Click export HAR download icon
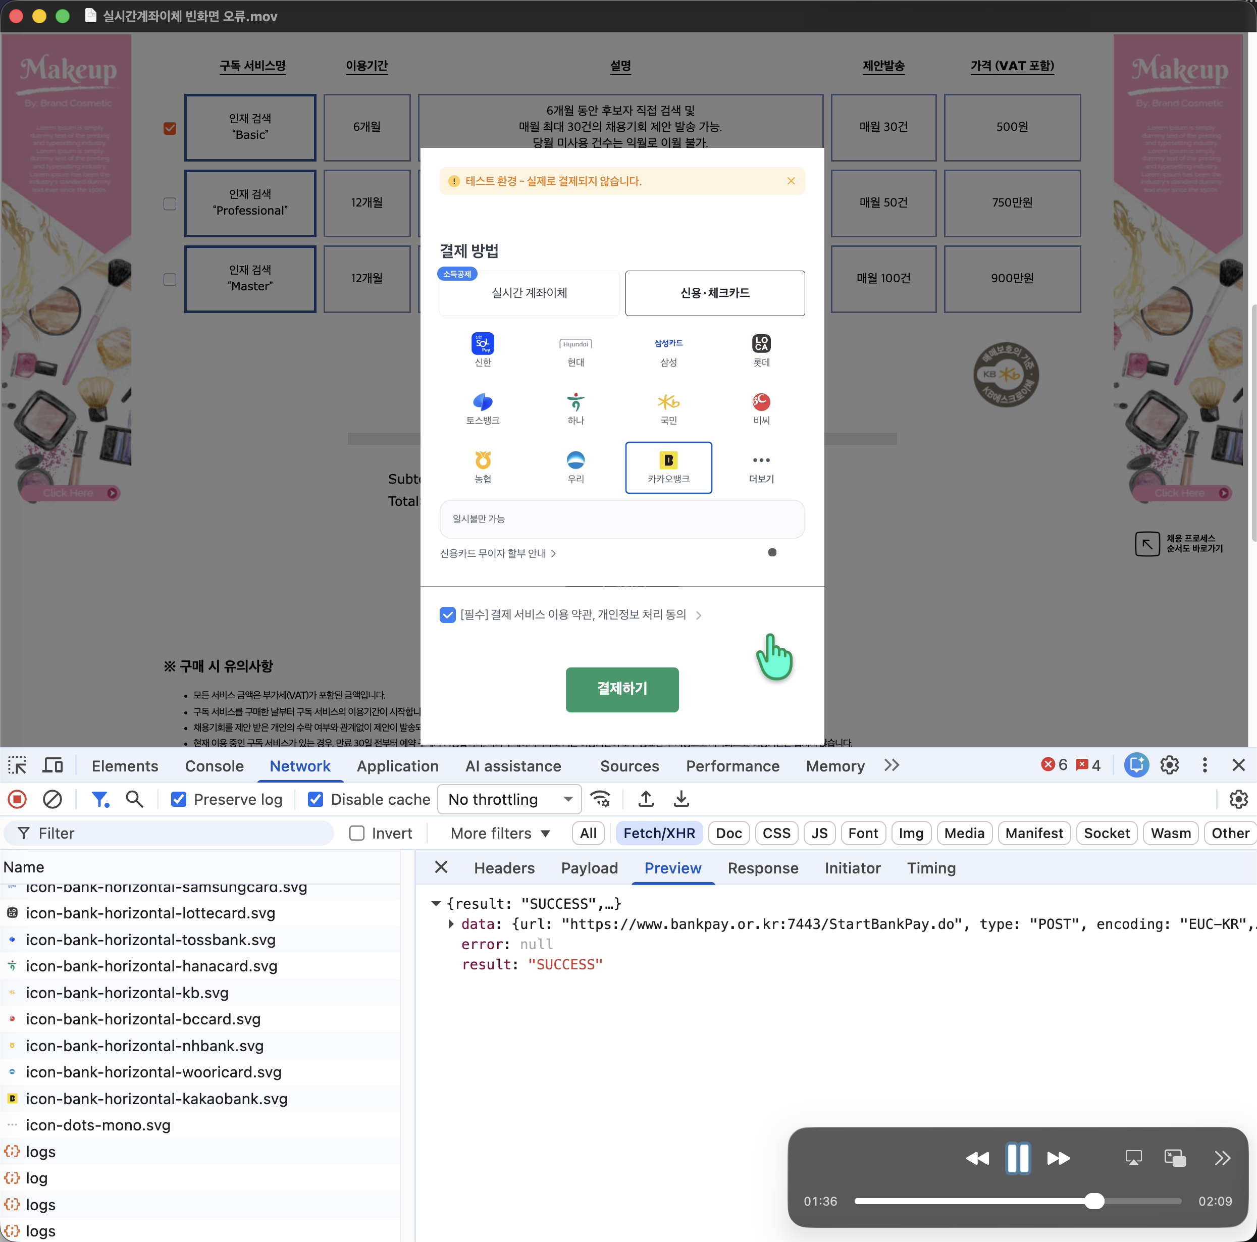1257x1242 pixels. coord(681,799)
